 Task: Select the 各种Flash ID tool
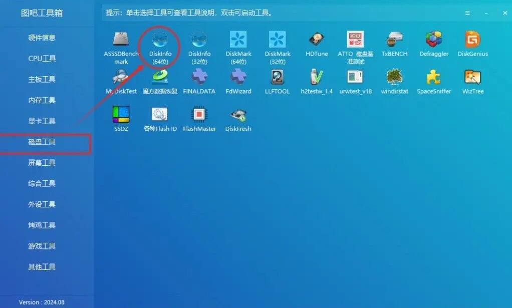pos(160,119)
